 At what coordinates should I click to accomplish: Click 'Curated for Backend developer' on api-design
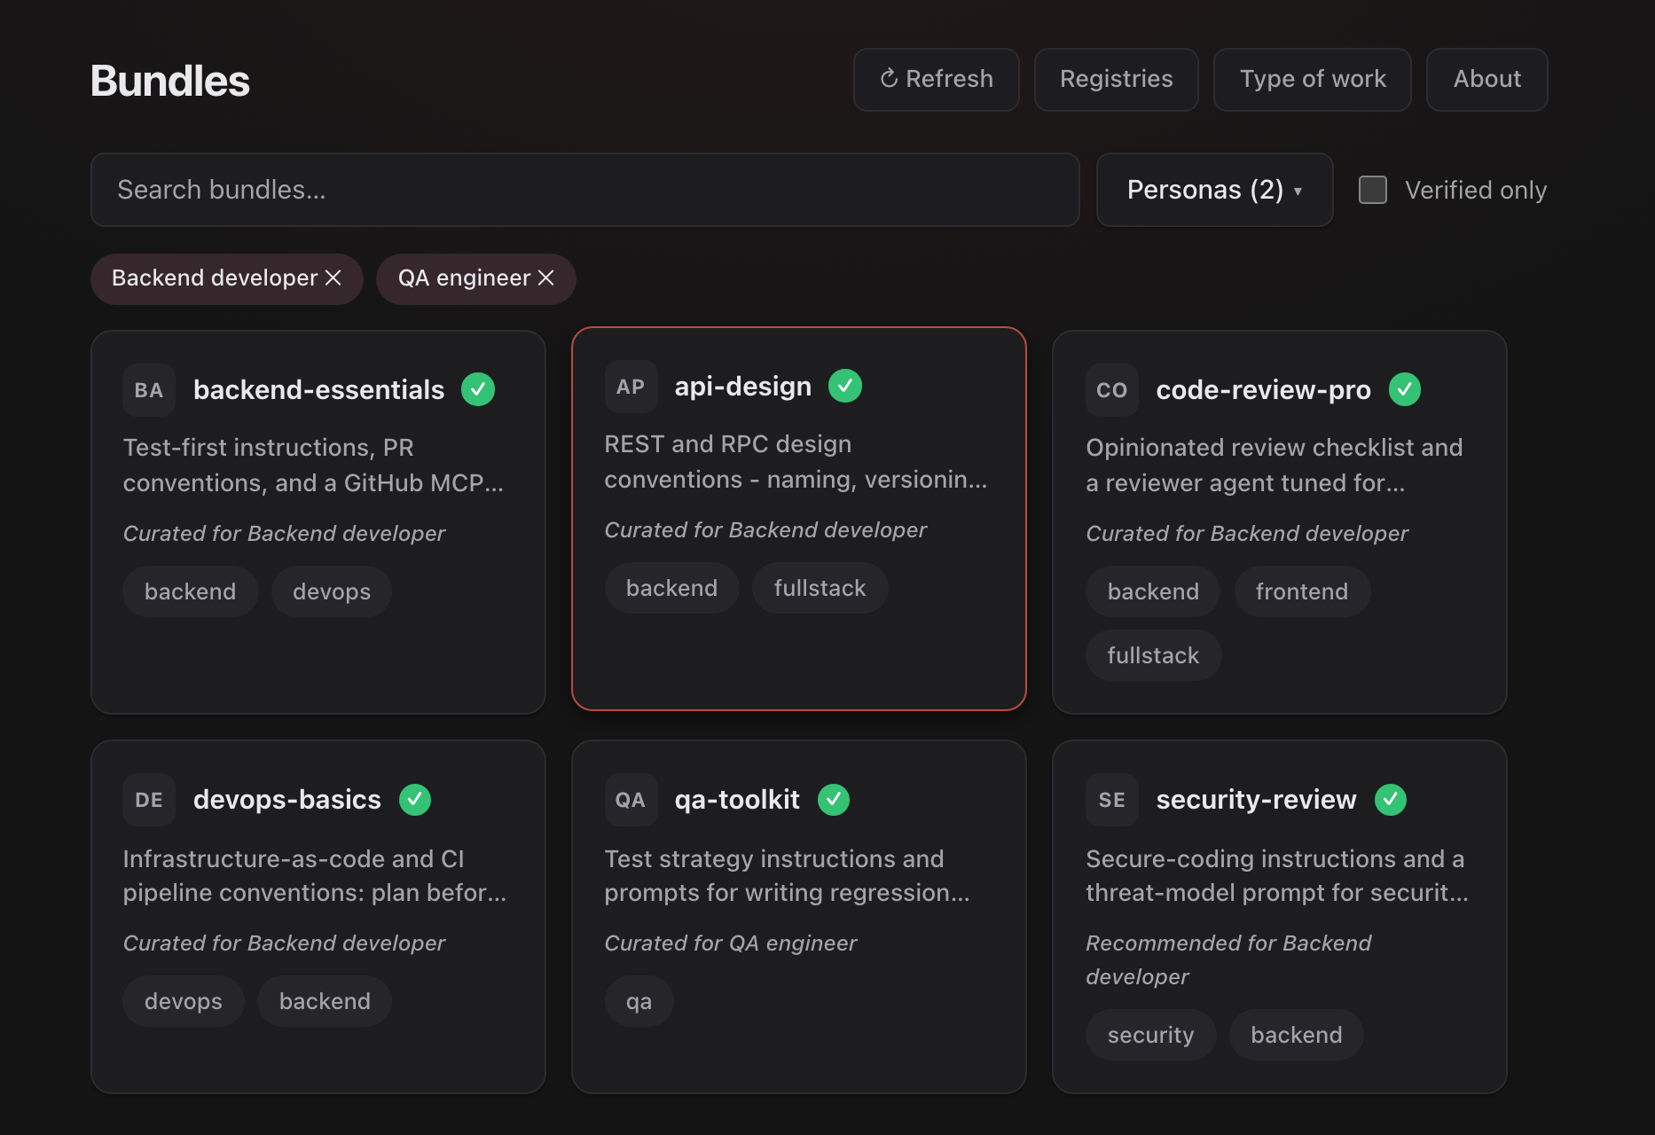tap(765, 529)
